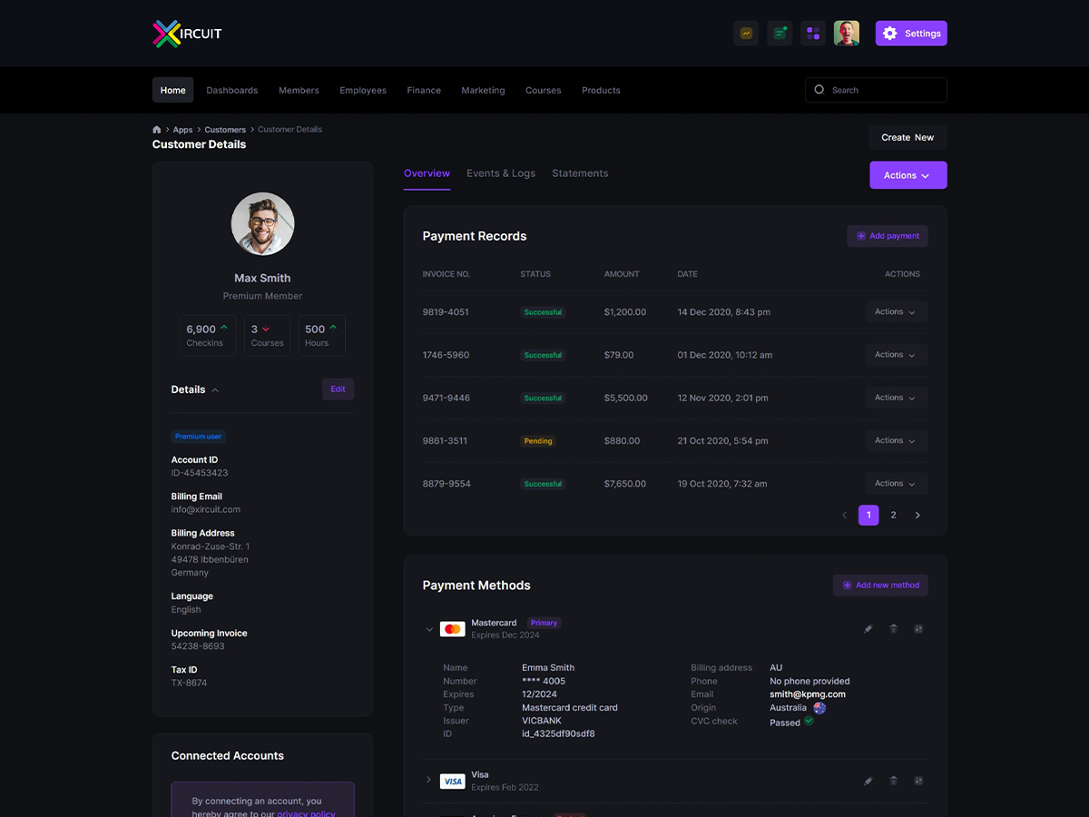Image resolution: width=1089 pixels, height=817 pixels.
Task: Open the Employees menu
Action: pos(363,90)
